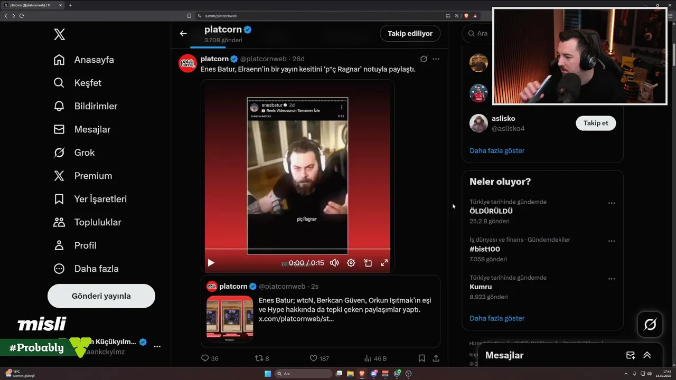The height and width of the screenshot is (380, 676).
Task: Open Yer İşaretleri bookmarks
Action: pyautogui.click(x=90, y=199)
